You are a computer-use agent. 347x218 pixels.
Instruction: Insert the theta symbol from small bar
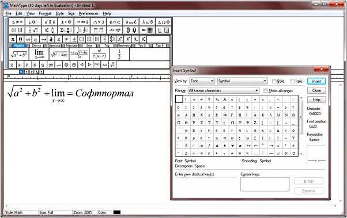20,39
